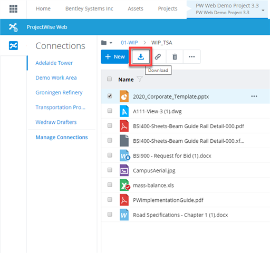
Task: Open the Assets tab
Action: [136, 8]
